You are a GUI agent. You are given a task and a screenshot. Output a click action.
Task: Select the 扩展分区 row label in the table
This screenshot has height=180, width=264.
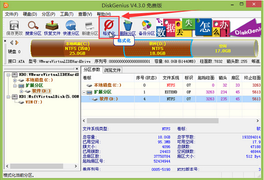point(103,92)
